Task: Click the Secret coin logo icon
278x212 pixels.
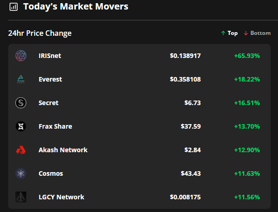Action: (x=21, y=103)
